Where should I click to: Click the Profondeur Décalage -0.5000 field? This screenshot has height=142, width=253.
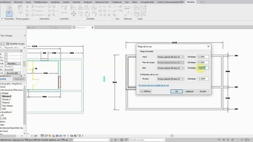[203, 79]
